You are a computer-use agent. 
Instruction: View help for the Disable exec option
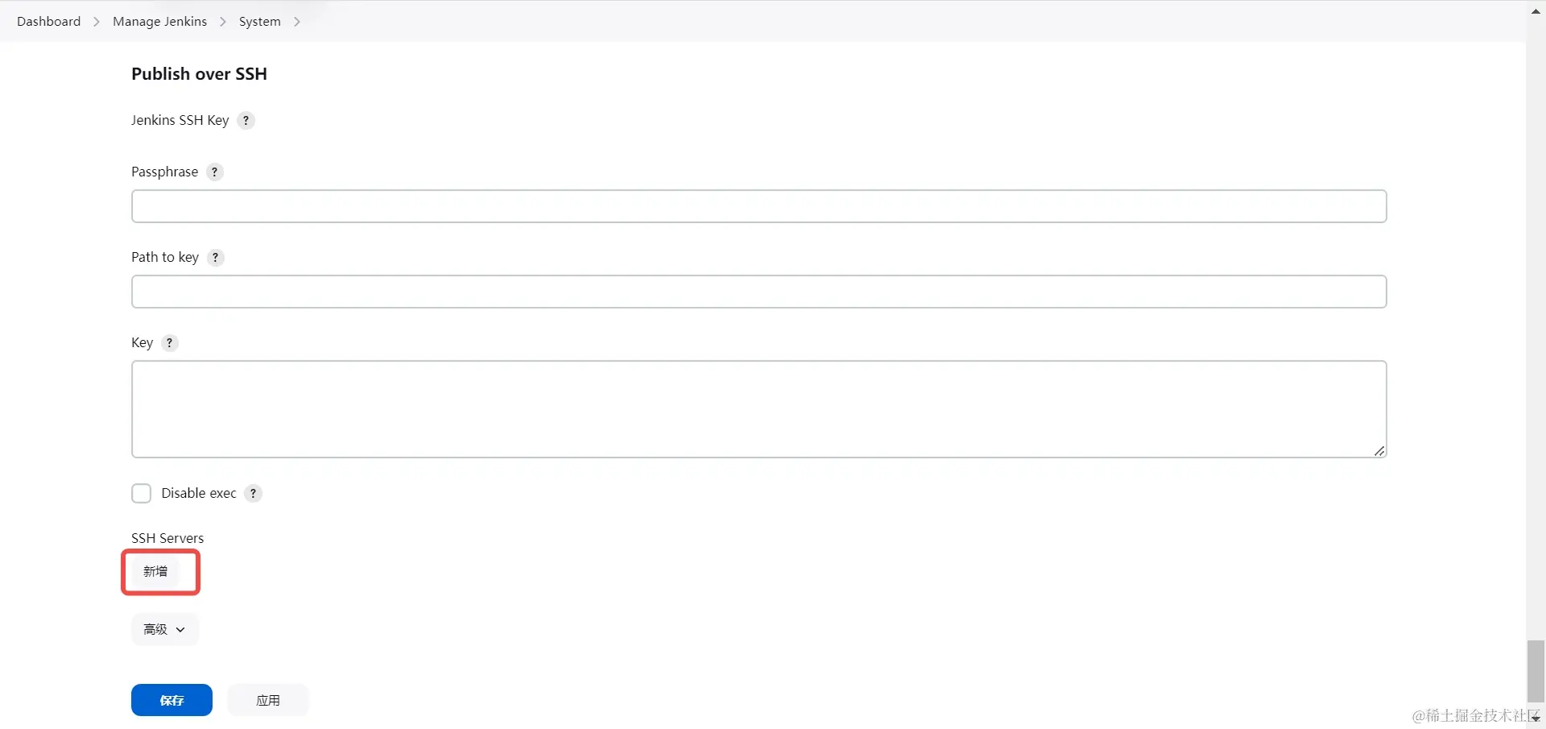point(254,493)
